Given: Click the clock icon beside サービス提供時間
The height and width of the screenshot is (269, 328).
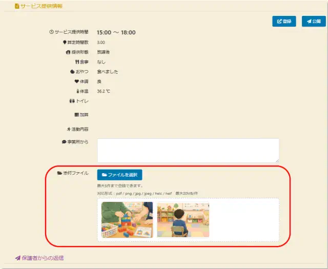Looking at the screenshot, I should (x=51, y=32).
